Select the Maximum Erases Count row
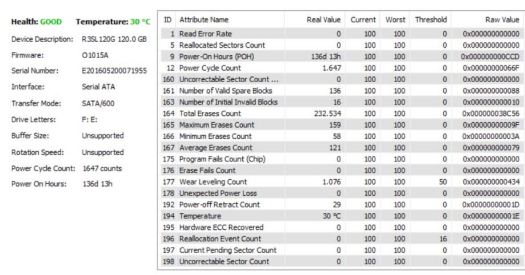Image resolution: width=525 pixels, height=275 pixels. [x=342, y=125]
